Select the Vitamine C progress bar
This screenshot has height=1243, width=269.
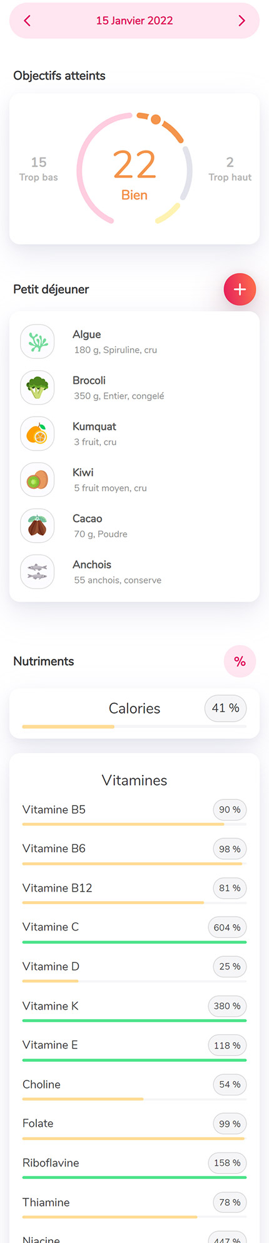click(134, 942)
